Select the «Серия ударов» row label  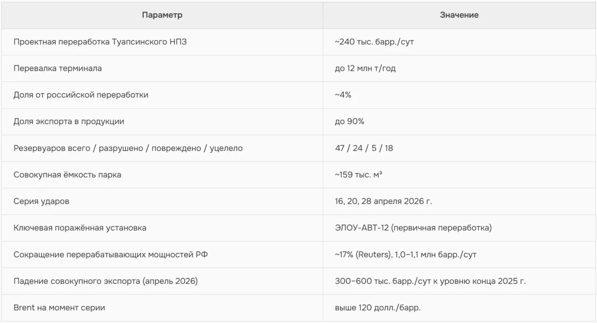click(42, 202)
